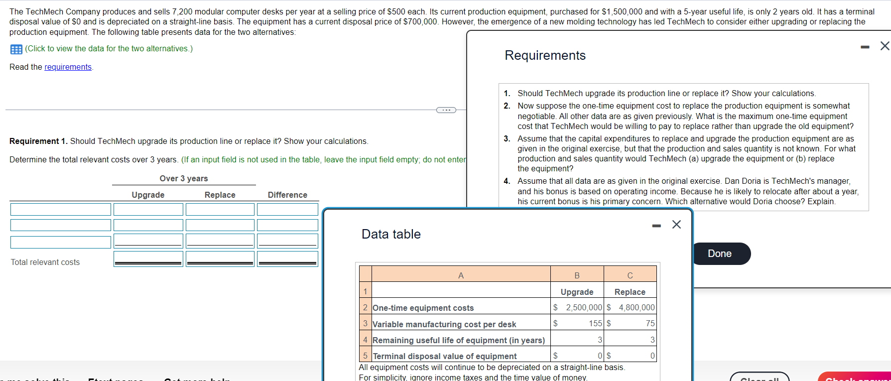Screen dimensions: 891x381
Task: Click Remaining useful life of equipment label
Action: tap(459, 340)
